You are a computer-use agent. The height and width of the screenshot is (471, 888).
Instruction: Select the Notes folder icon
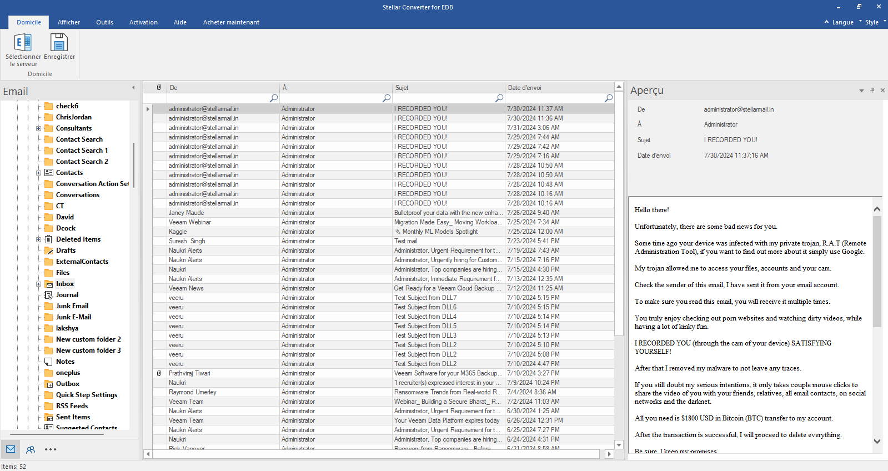coord(49,362)
